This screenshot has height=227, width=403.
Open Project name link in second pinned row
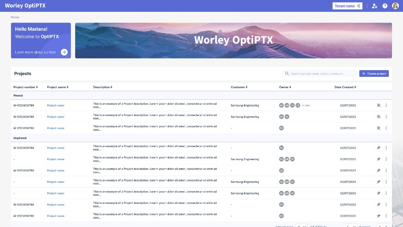pos(55,117)
